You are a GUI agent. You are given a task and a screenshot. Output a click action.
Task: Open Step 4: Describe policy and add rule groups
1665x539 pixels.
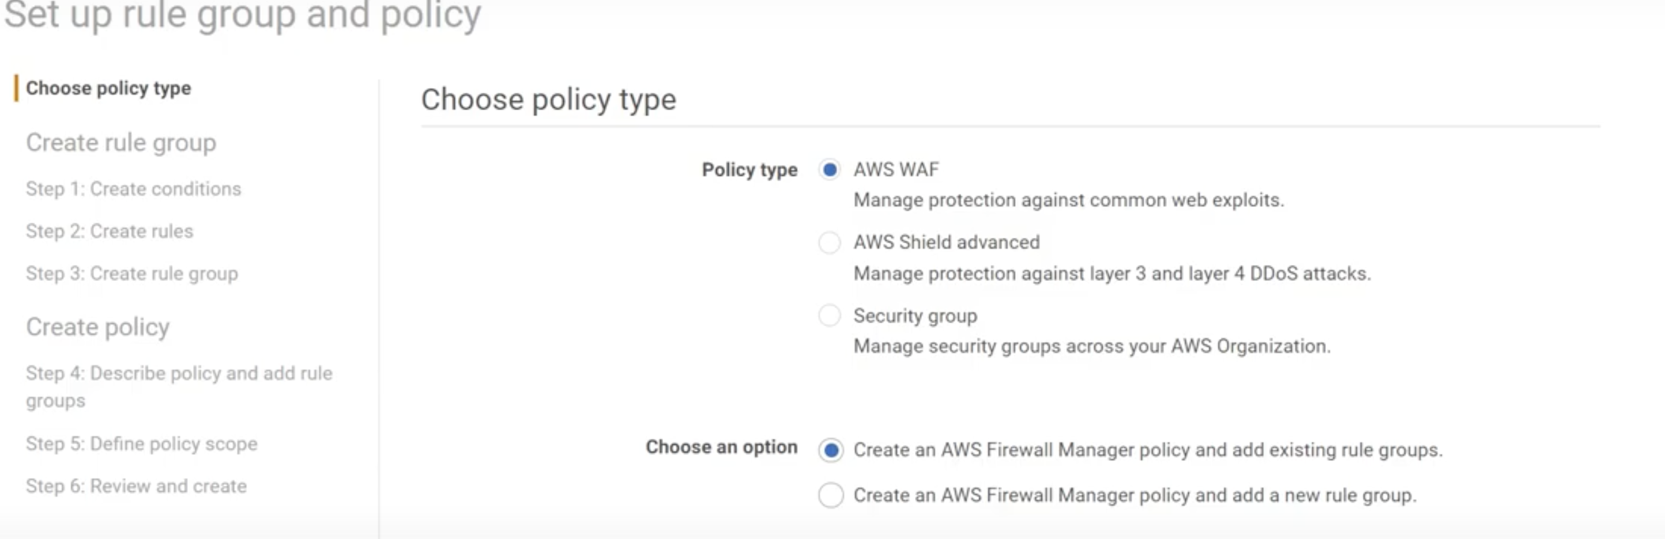click(179, 386)
